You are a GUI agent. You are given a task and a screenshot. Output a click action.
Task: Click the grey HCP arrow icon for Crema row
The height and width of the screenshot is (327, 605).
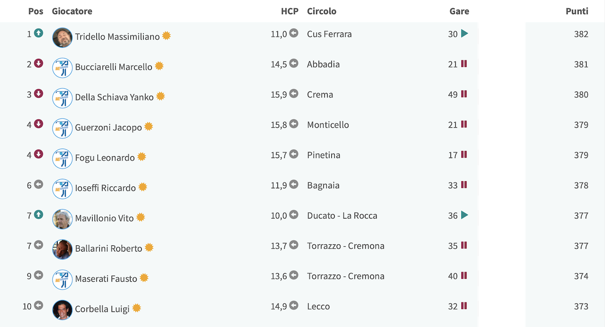(x=294, y=93)
